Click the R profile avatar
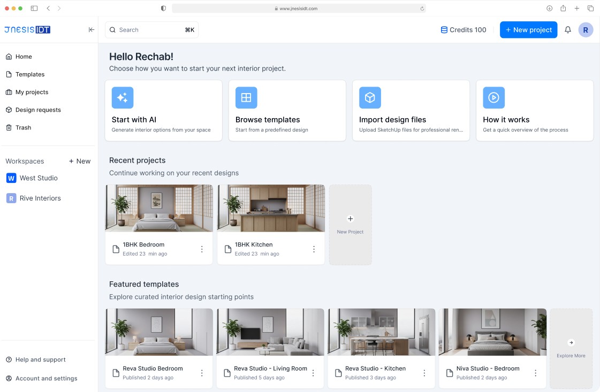This screenshot has height=392, width=600. (x=586, y=29)
